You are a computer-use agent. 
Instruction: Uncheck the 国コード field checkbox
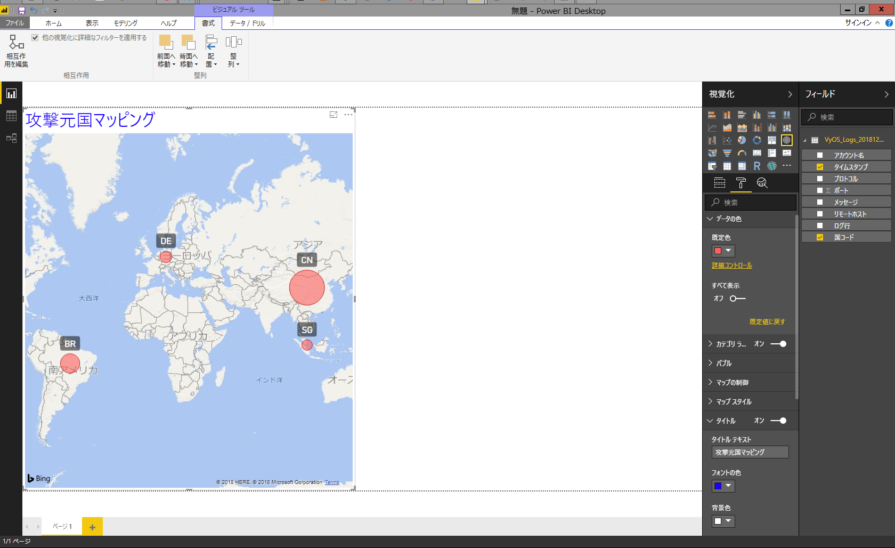[820, 237]
